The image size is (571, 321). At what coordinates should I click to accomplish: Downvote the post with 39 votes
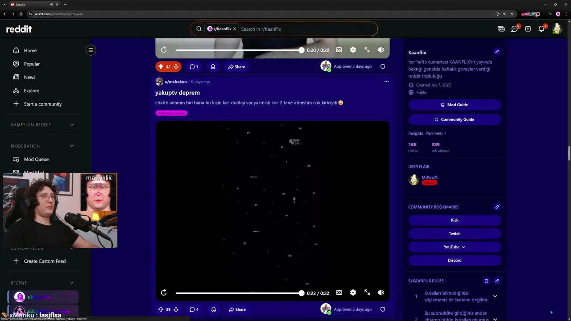(176, 309)
